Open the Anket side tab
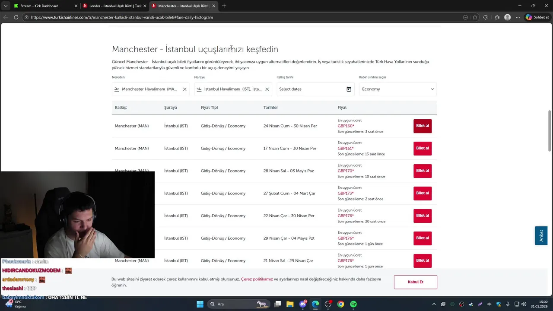This screenshot has width=553, height=311. coord(541,236)
